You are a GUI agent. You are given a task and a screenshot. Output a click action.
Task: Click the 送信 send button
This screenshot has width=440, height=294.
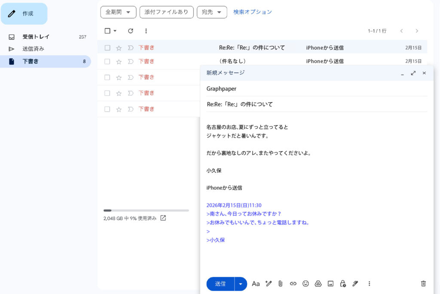pos(220,284)
